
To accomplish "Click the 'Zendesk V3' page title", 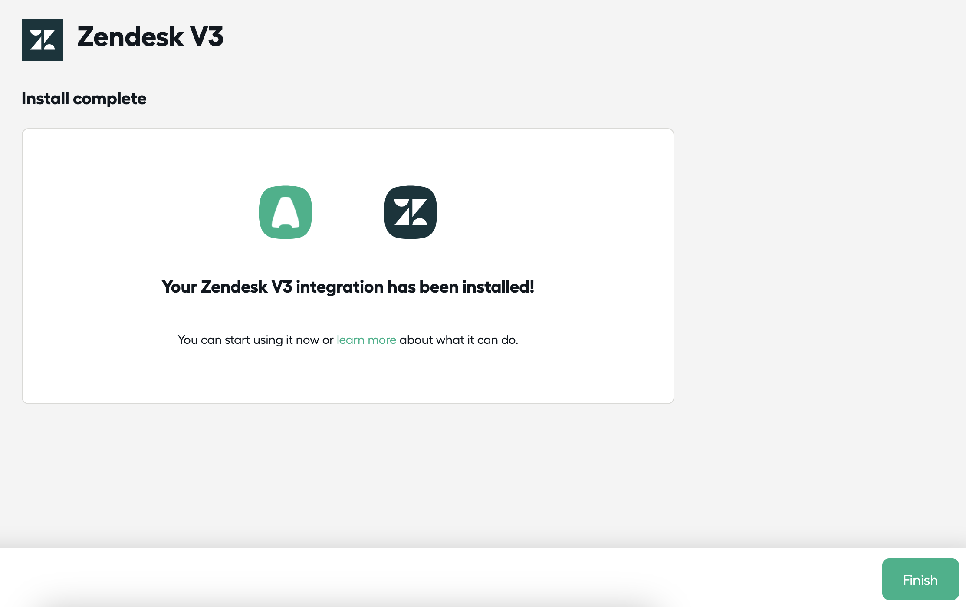I will coord(150,36).
